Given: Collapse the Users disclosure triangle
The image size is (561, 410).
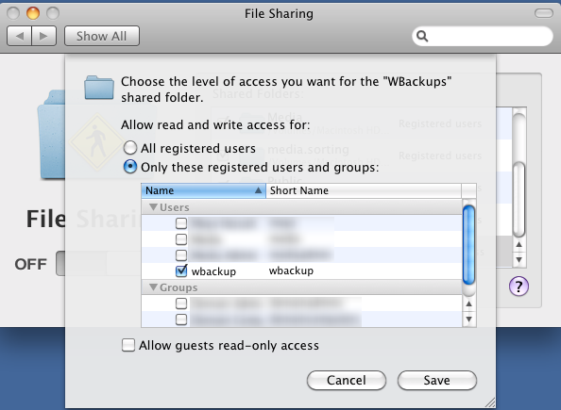Looking at the screenshot, I should (154, 207).
